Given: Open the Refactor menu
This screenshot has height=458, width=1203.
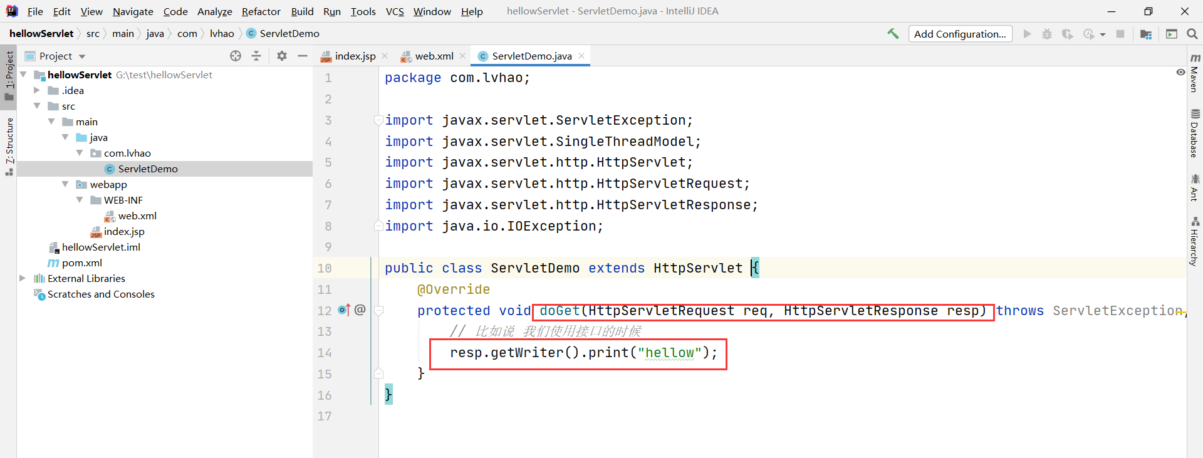Looking at the screenshot, I should click(x=261, y=11).
